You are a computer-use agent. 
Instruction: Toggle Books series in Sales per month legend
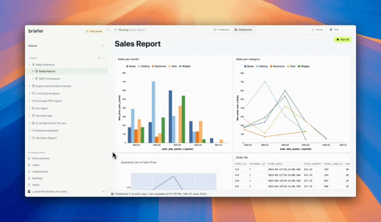tap(131, 67)
